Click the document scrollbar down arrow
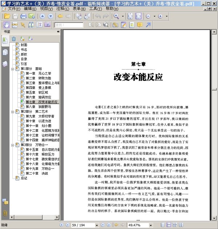Screen dimensions: 218x229 [214, 218]
